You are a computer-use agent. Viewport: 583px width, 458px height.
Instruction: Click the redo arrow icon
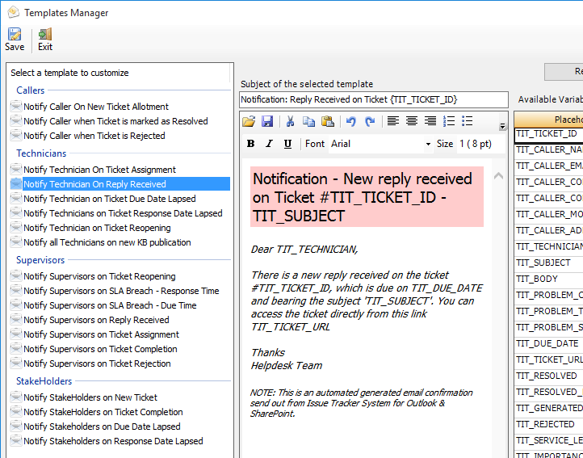(x=370, y=121)
